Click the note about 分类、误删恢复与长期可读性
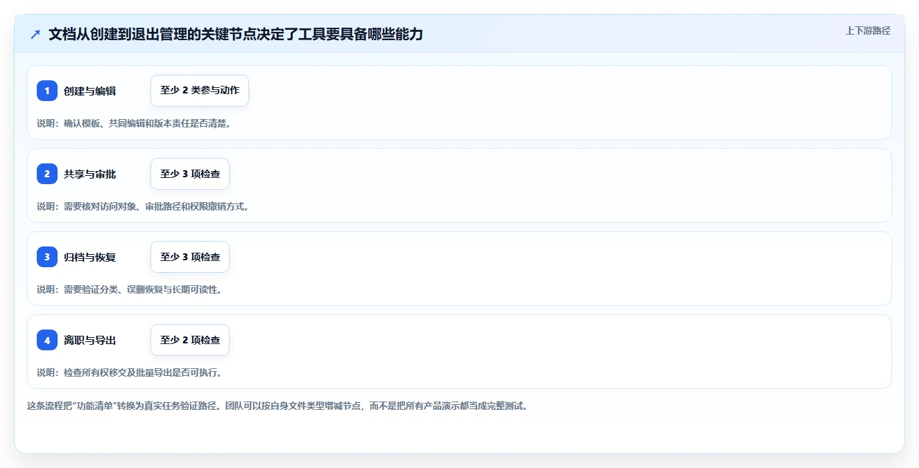Screen dimensions: 919x468 [130, 289]
